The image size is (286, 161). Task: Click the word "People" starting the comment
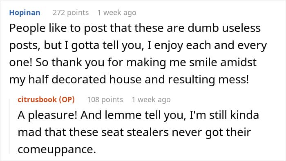(x=27, y=28)
